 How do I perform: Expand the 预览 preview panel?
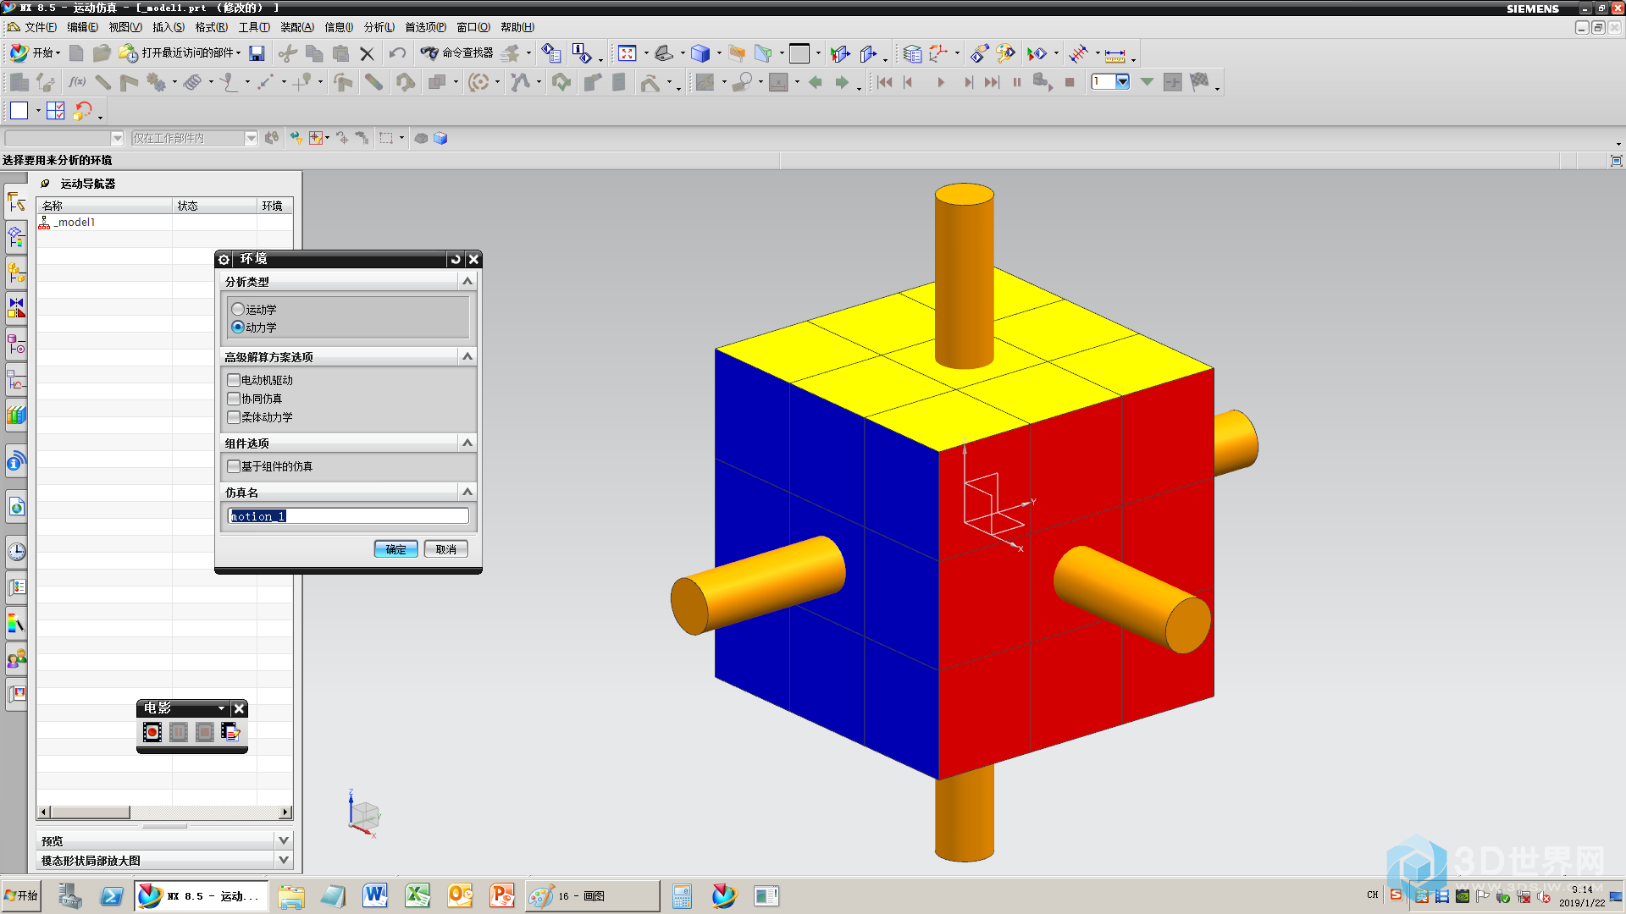point(284,840)
